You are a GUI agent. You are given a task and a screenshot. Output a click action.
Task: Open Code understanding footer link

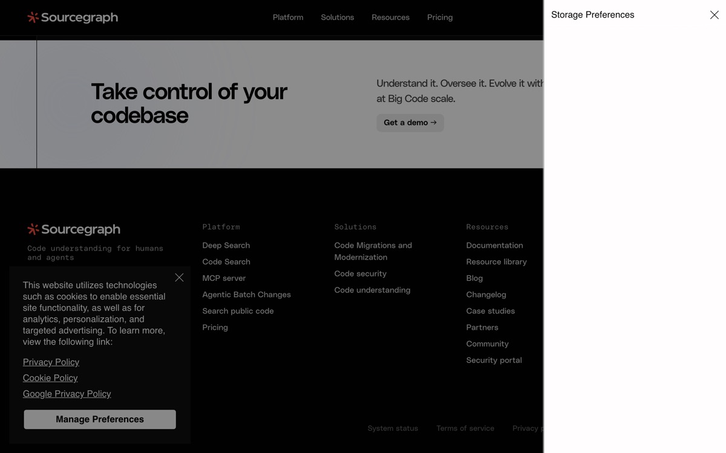(372, 290)
